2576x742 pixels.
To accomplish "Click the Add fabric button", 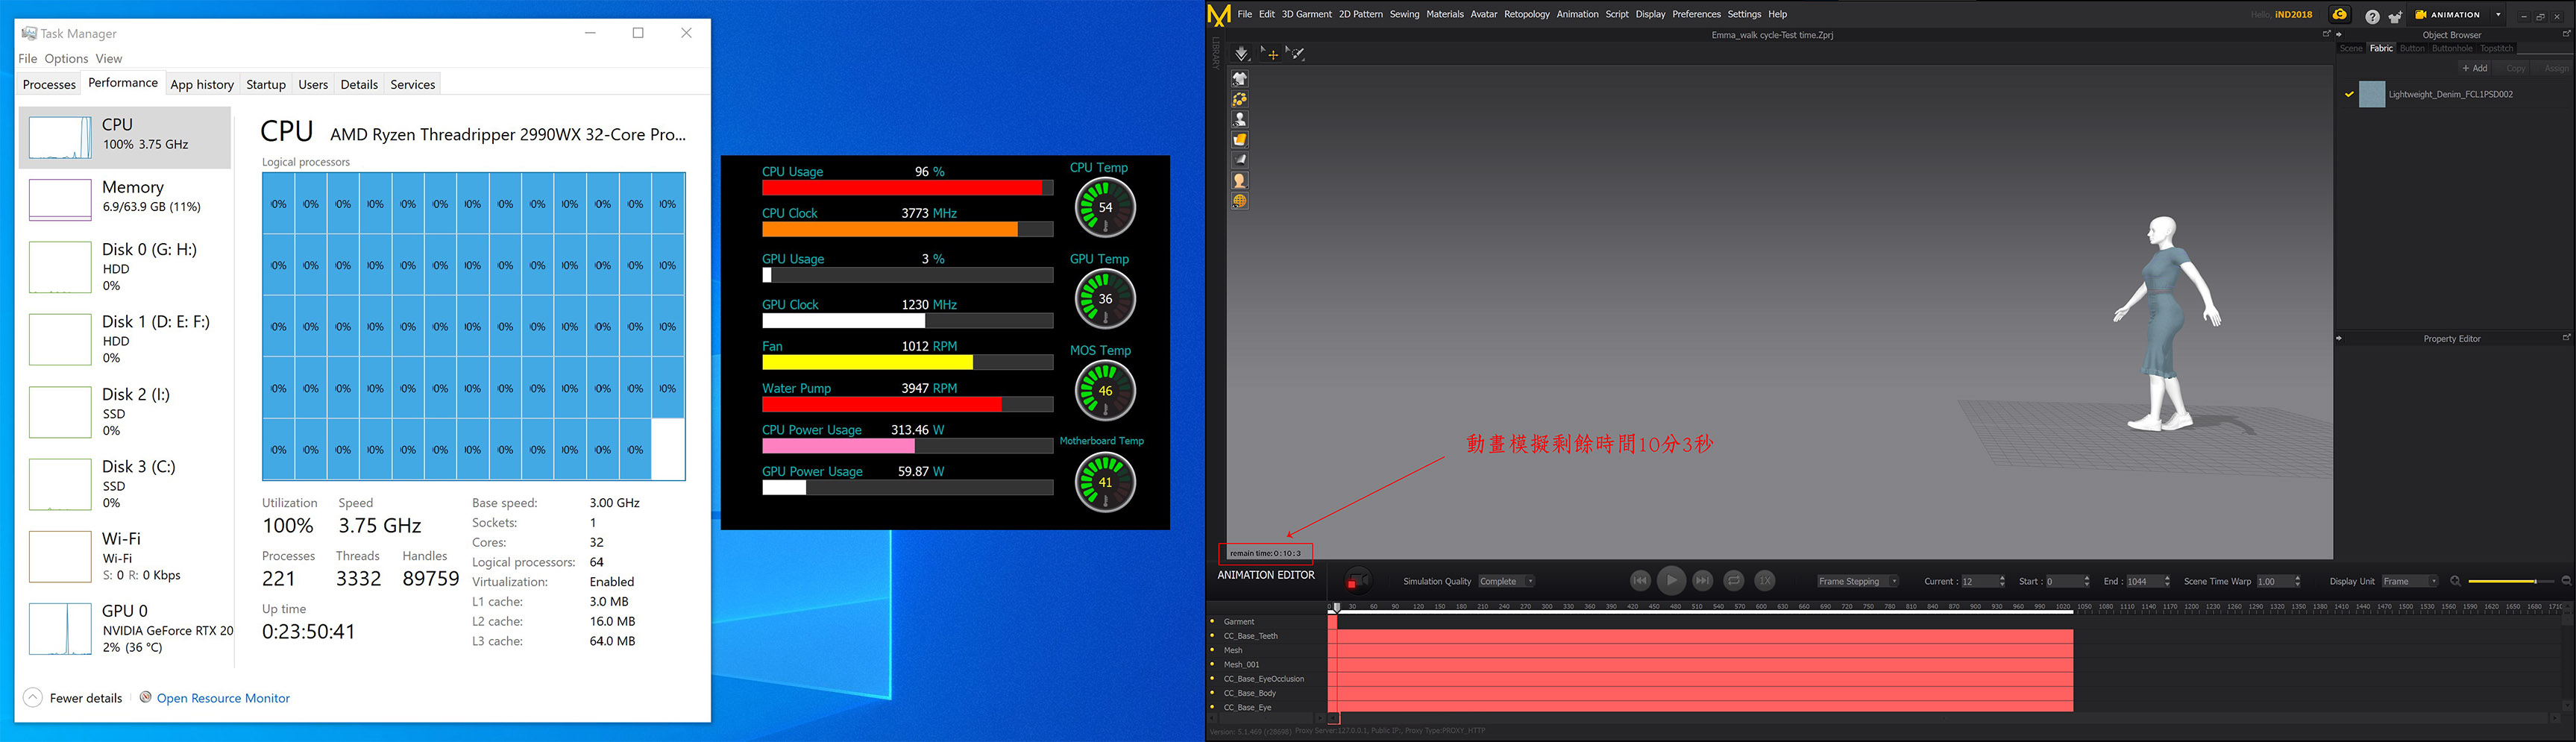I will tap(2475, 68).
